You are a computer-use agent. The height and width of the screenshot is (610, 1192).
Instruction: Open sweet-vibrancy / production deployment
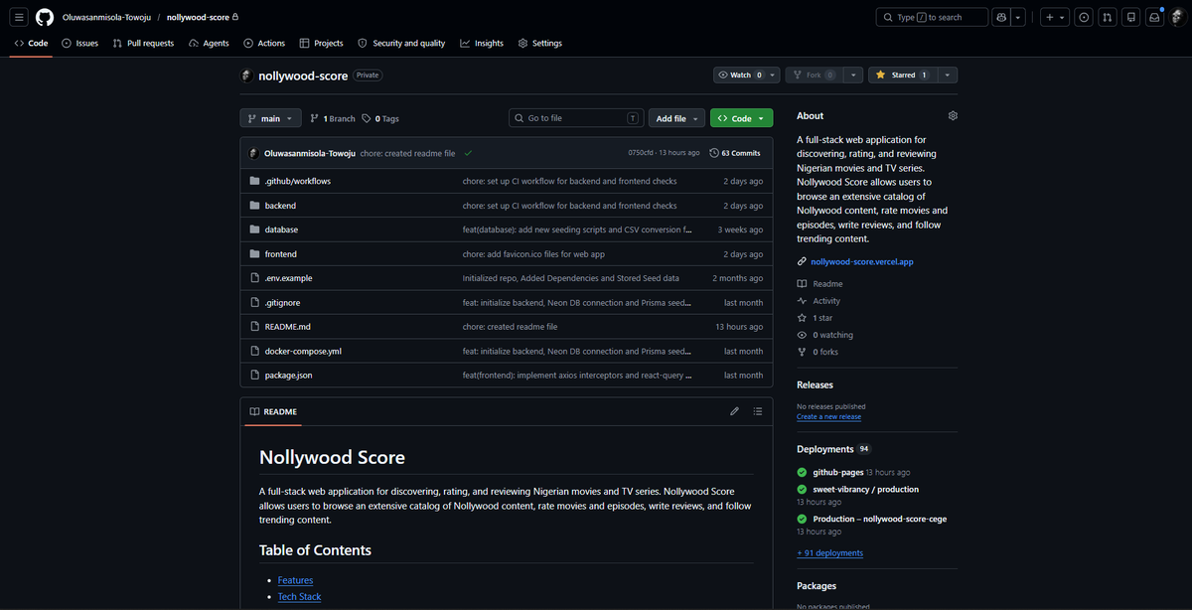click(x=865, y=489)
